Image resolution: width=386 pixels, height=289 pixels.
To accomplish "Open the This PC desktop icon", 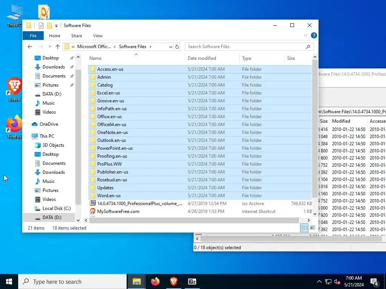I will [15, 15].
